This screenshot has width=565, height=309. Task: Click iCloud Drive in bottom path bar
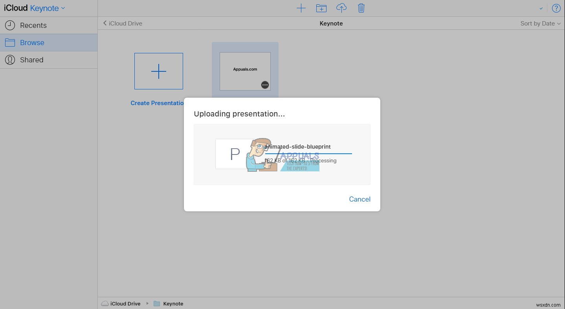[x=125, y=304]
